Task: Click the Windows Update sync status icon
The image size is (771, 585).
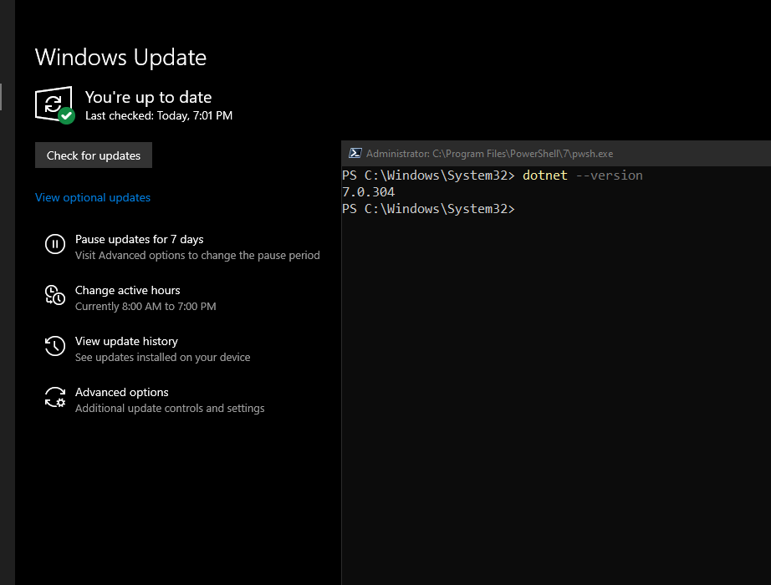Action: click(54, 104)
